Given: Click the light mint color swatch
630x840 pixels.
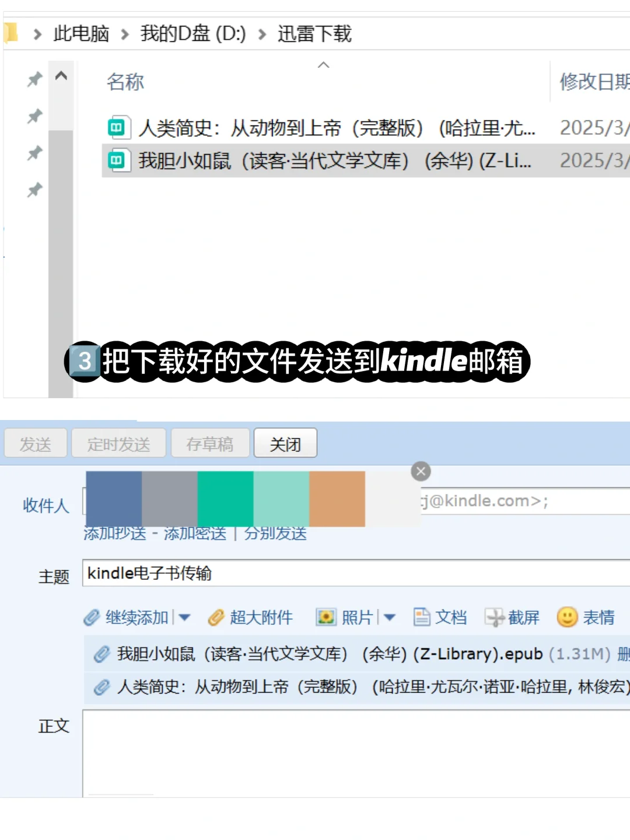Looking at the screenshot, I should (281, 499).
